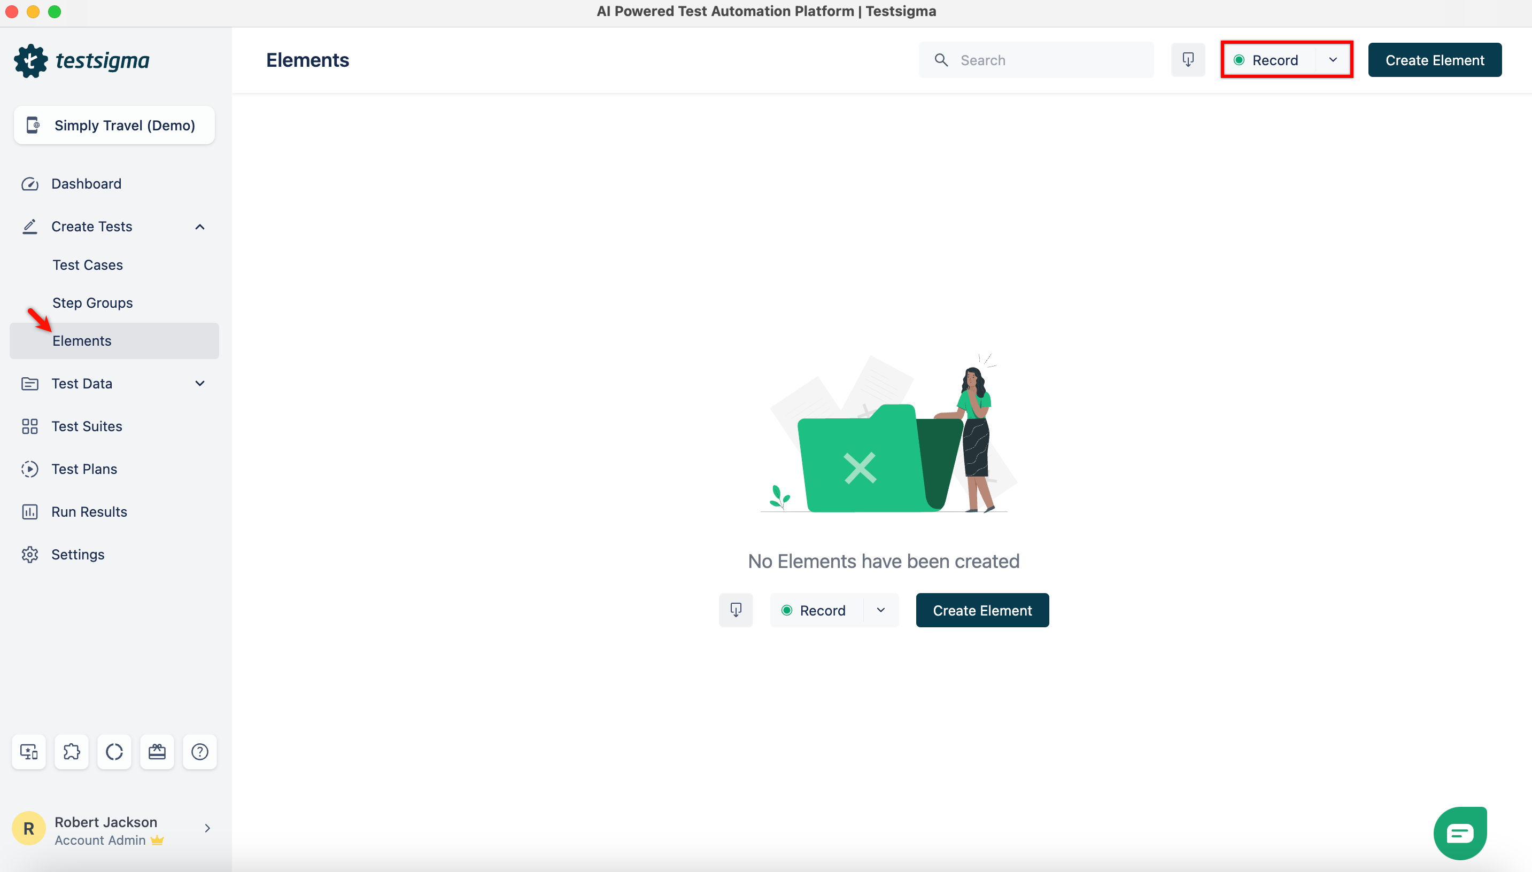Open the gift box icon in sidebar
The width and height of the screenshot is (1532, 872).
point(157,752)
